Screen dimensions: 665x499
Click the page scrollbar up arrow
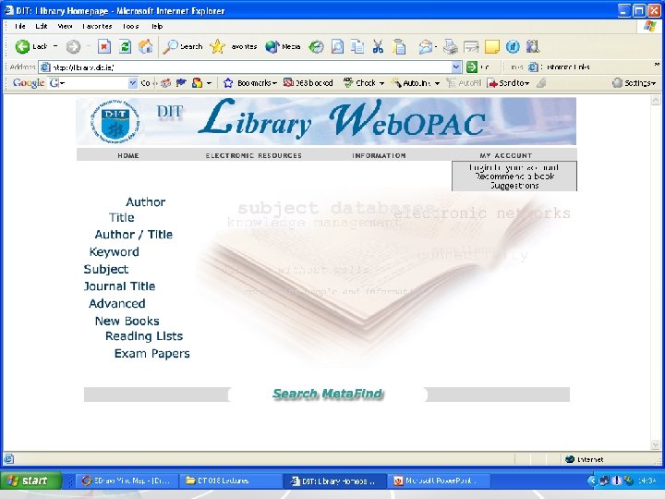tap(656, 100)
